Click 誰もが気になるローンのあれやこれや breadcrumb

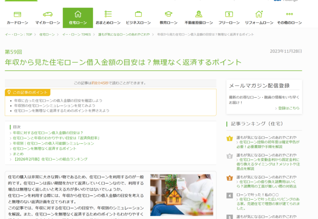[x=124, y=34]
